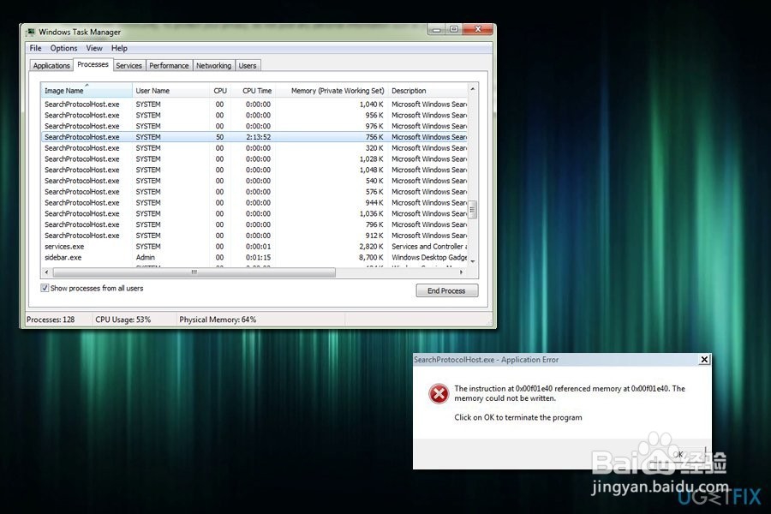The width and height of the screenshot is (771, 514).
Task: Select SearchProtocolHost.exe row with 320 K memory
Action: point(254,148)
